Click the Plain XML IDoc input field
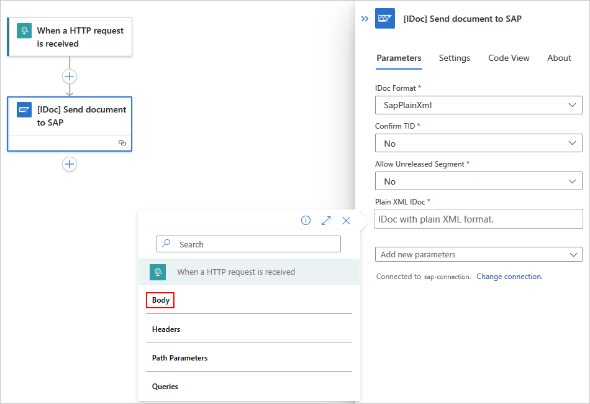The image size is (590, 404). pos(478,219)
